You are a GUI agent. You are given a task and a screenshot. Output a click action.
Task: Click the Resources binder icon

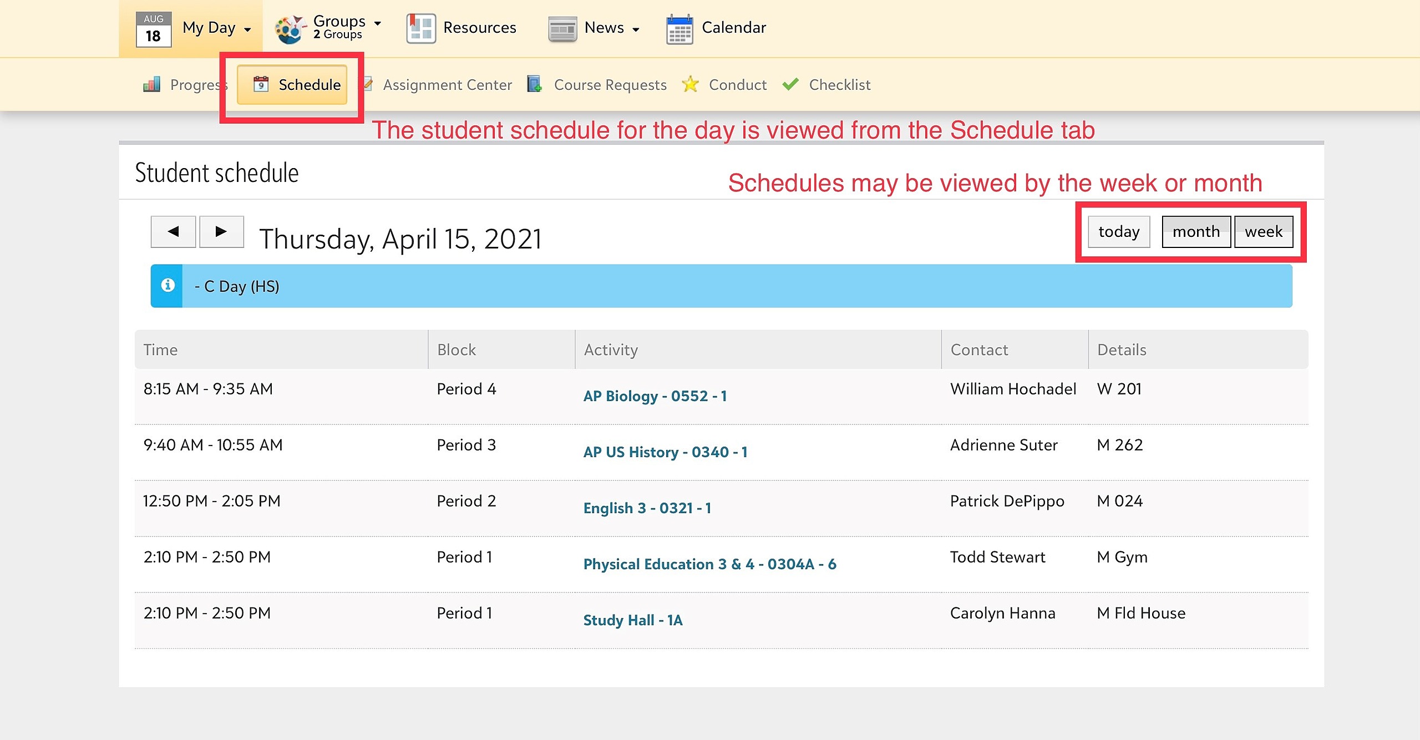point(421,28)
